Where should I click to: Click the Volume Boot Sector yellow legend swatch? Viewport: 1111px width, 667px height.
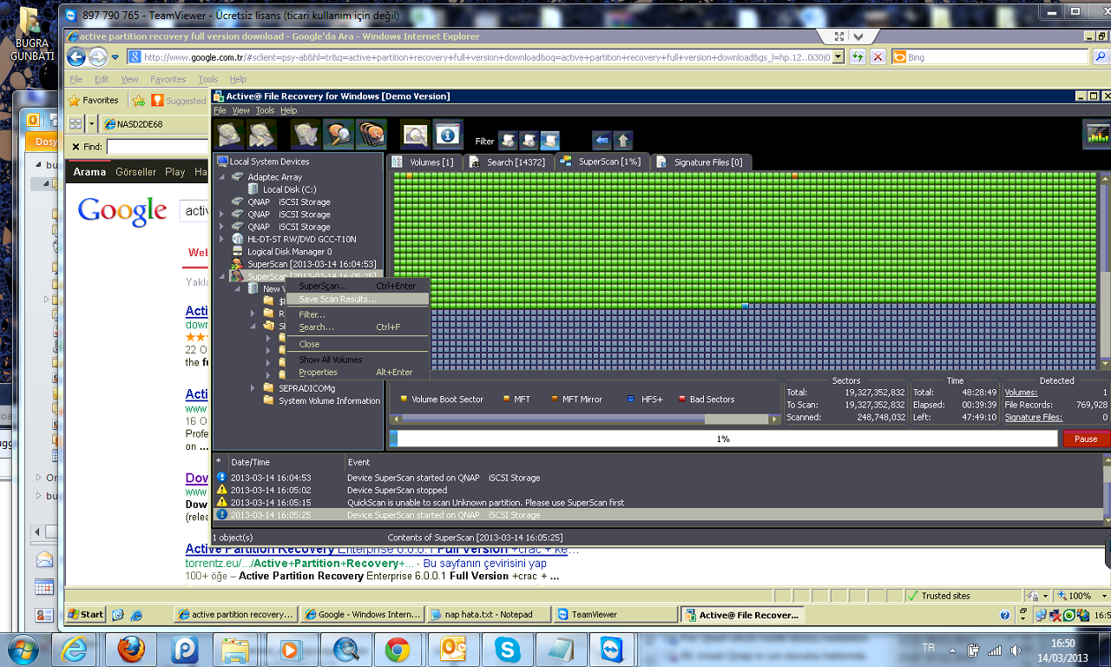[x=404, y=400]
